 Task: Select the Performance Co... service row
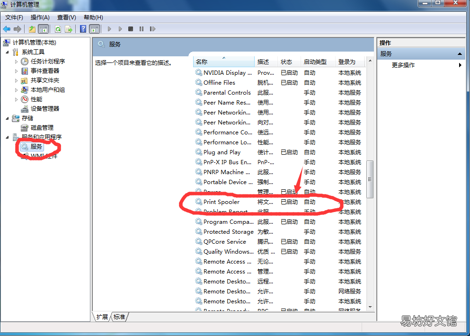[279, 132]
